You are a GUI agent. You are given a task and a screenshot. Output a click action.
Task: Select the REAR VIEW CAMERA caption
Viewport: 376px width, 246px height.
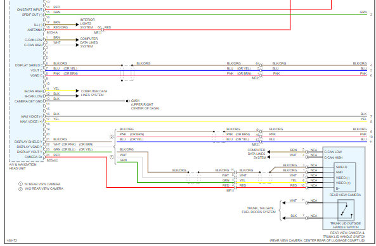pyautogui.click(x=345, y=195)
